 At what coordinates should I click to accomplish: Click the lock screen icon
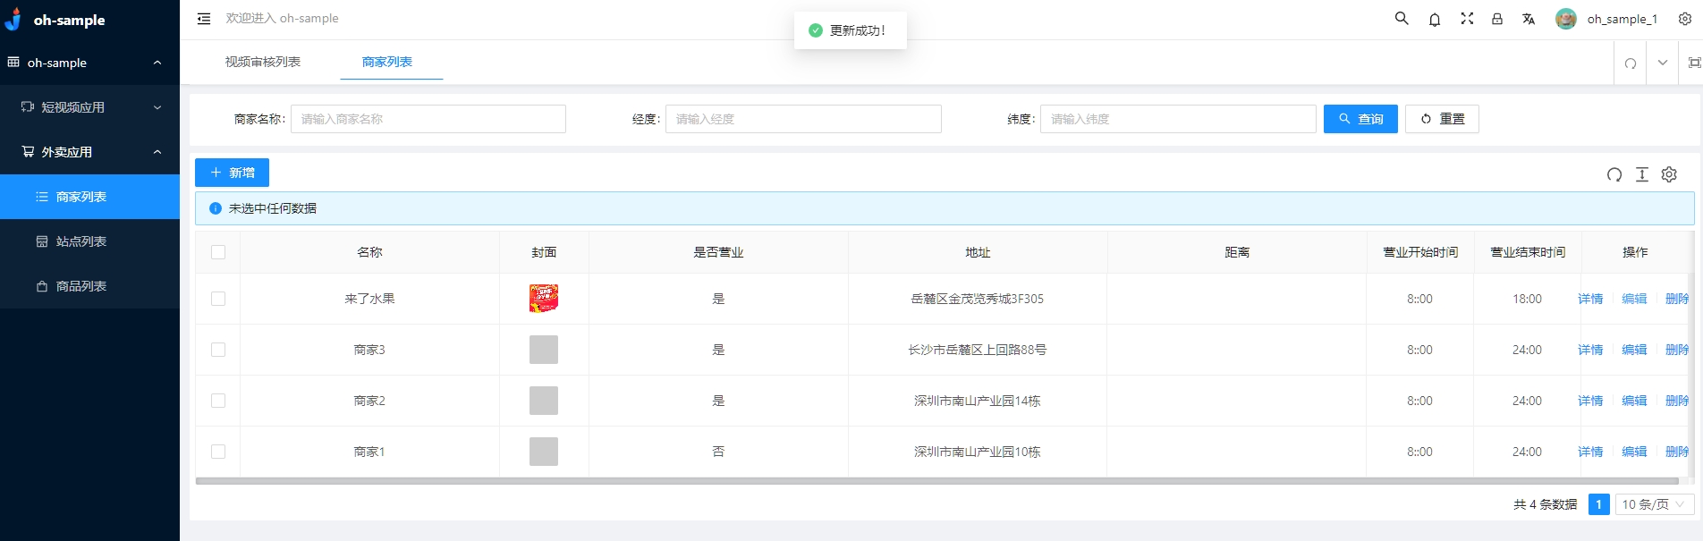click(x=1497, y=19)
